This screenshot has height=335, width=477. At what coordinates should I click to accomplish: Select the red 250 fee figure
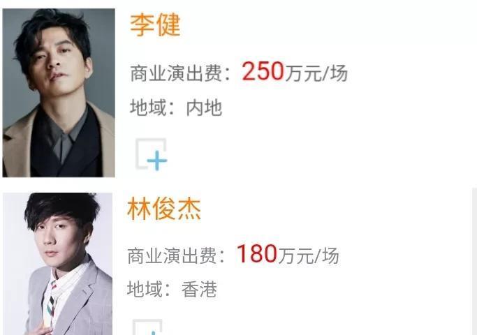point(263,71)
